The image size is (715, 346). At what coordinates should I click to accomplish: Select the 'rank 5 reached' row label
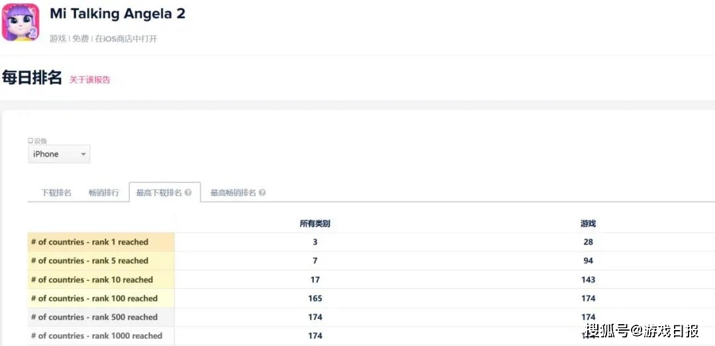pos(89,260)
